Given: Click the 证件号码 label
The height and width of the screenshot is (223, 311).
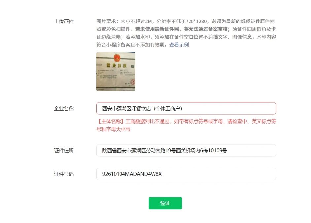Looking at the screenshot, I should [x=64, y=174].
